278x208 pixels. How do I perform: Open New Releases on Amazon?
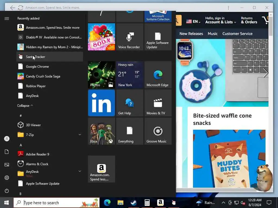pos(191,34)
